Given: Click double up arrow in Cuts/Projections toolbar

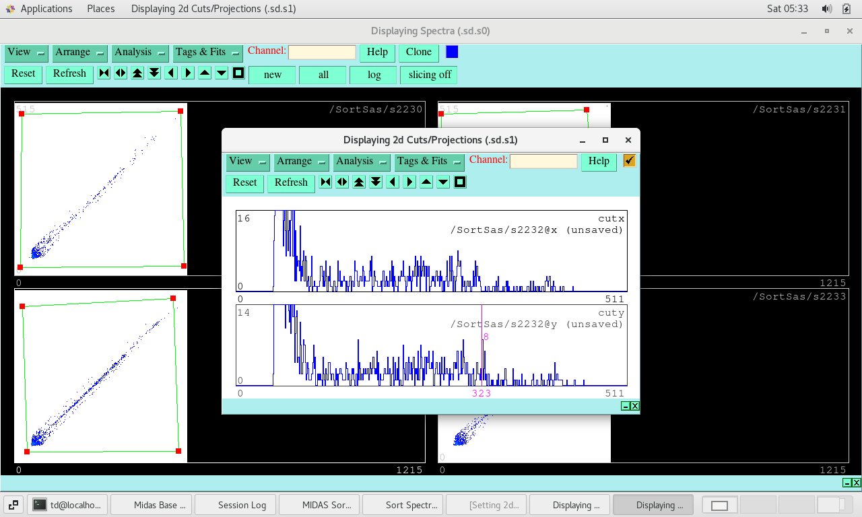Looking at the screenshot, I should pyautogui.click(x=359, y=182).
